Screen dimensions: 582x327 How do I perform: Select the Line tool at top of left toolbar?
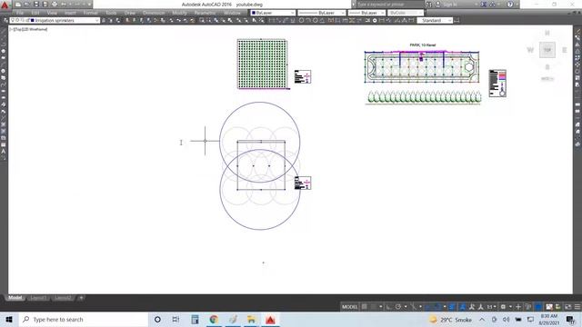(x=4, y=31)
